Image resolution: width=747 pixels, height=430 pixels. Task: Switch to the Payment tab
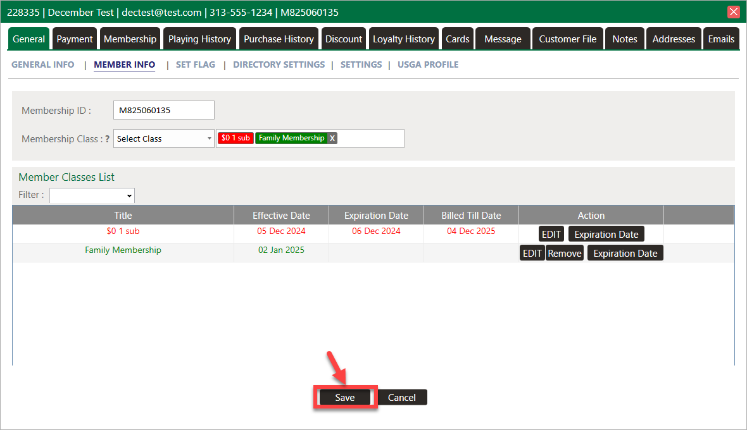point(75,39)
